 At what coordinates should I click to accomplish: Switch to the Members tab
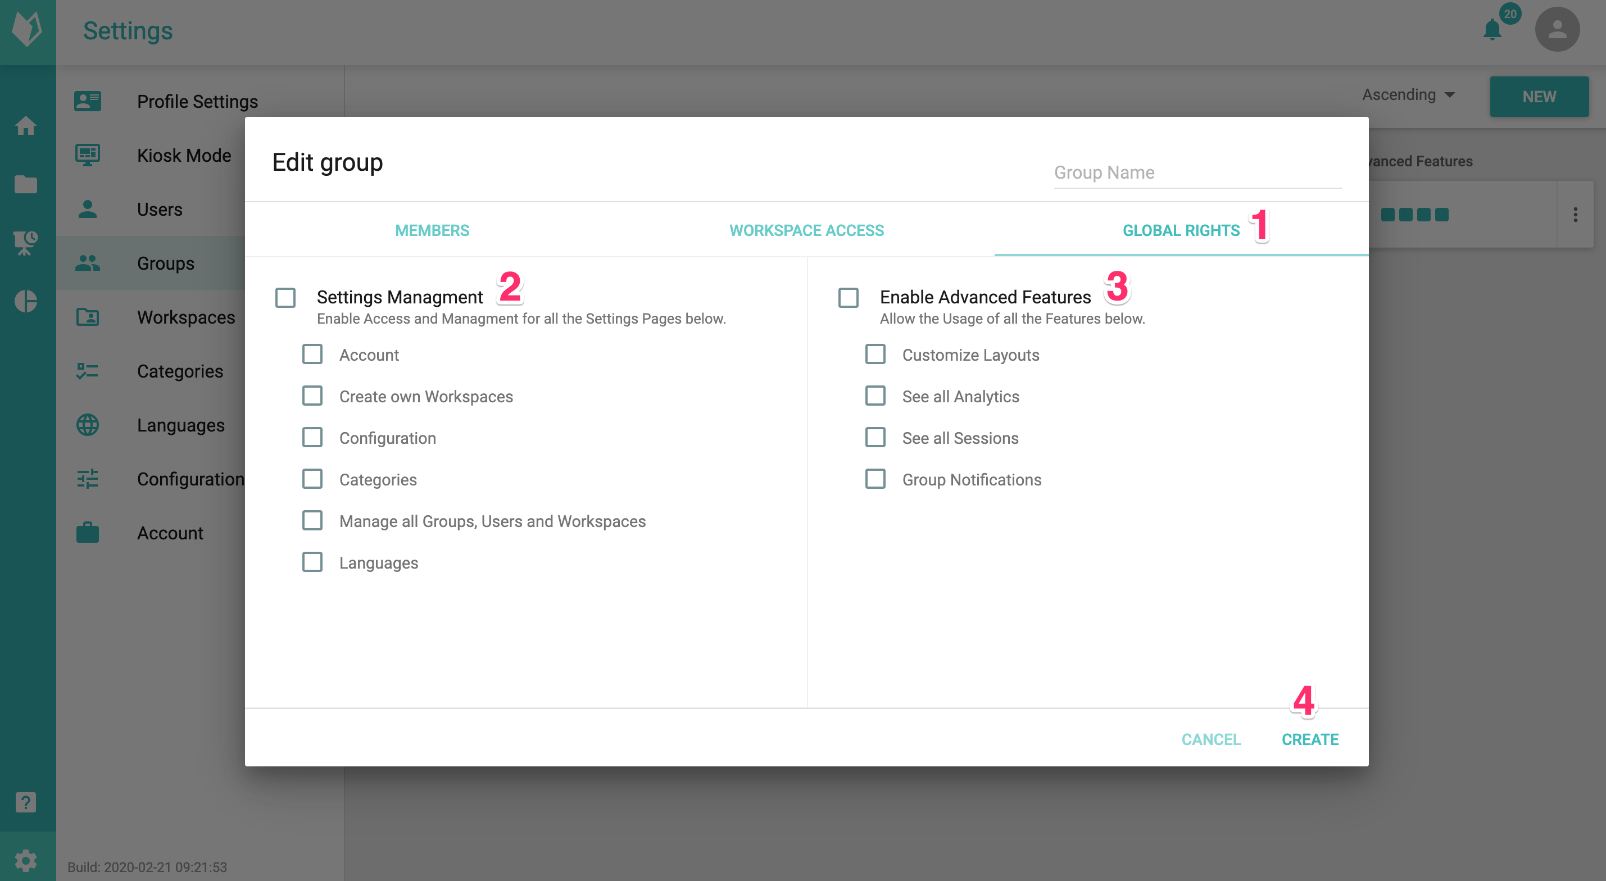[432, 230]
